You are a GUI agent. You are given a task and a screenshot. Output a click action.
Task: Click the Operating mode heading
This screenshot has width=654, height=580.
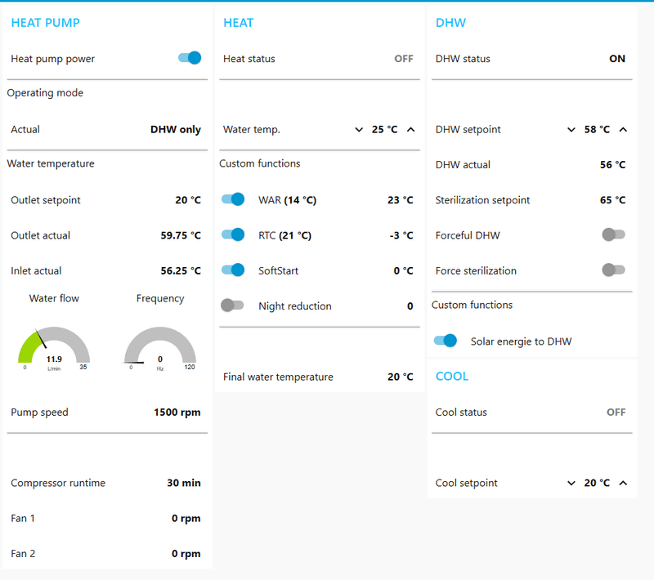(x=45, y=93)
